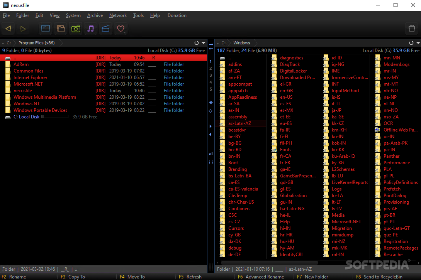The image size is (421, 280).
Task: Select folder slot 4 in the center strip
Action: [x=210, y=82]
